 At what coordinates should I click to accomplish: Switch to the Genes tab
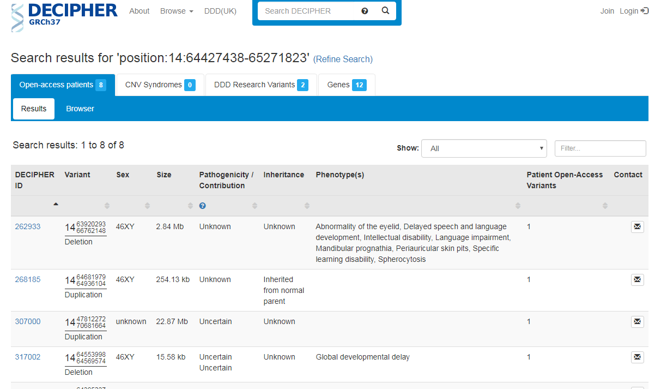[347, 85]
